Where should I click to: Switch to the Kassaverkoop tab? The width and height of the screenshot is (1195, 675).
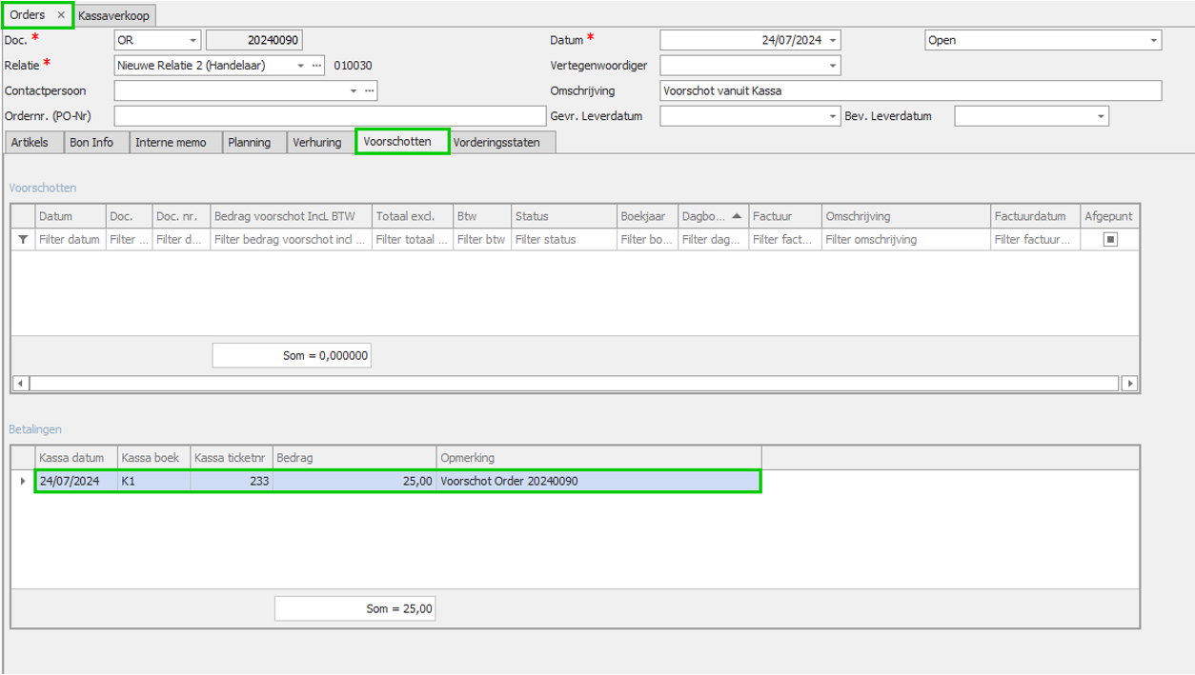[114, 15]
